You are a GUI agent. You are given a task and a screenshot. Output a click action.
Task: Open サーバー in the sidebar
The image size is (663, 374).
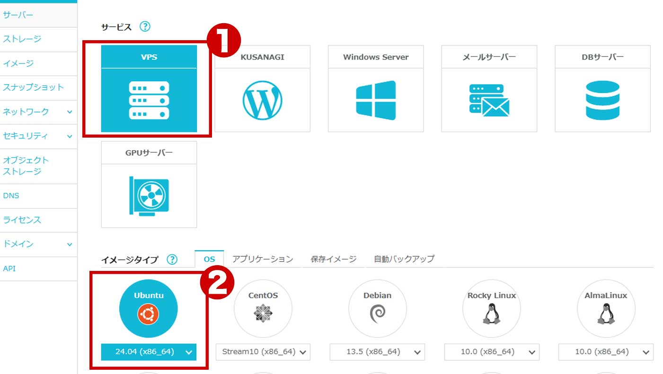tap(38, 15)
